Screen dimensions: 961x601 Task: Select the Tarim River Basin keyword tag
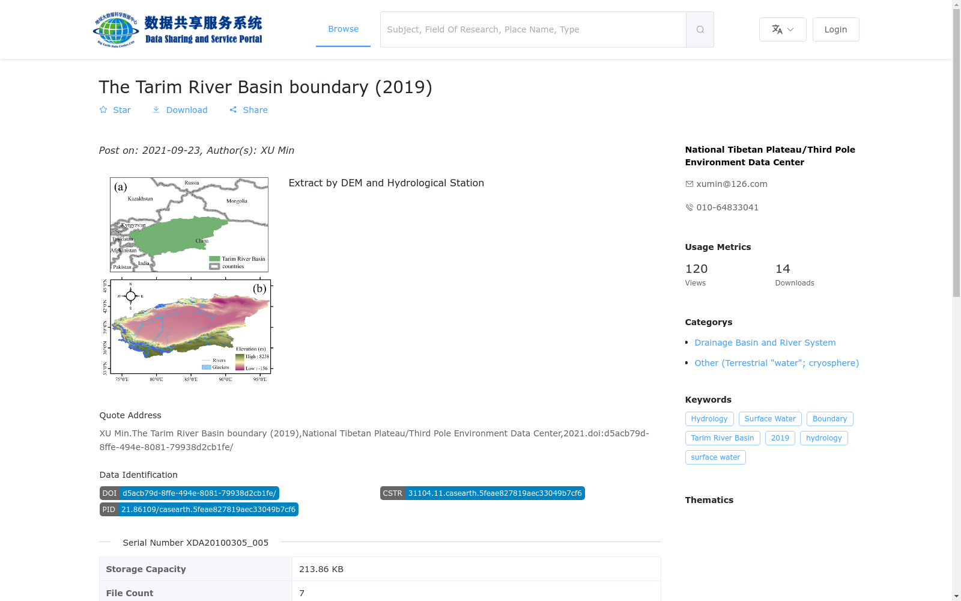723,438
